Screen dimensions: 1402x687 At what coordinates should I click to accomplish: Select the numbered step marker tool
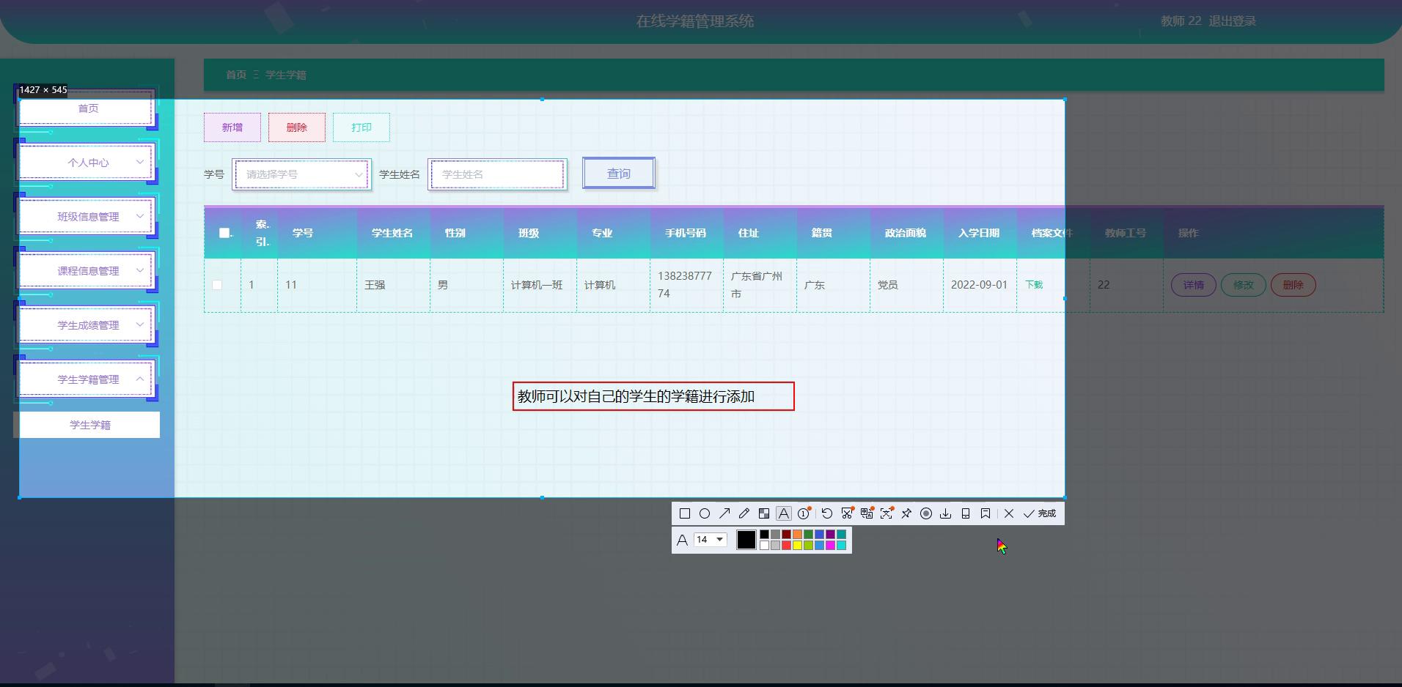pos(804,513)
